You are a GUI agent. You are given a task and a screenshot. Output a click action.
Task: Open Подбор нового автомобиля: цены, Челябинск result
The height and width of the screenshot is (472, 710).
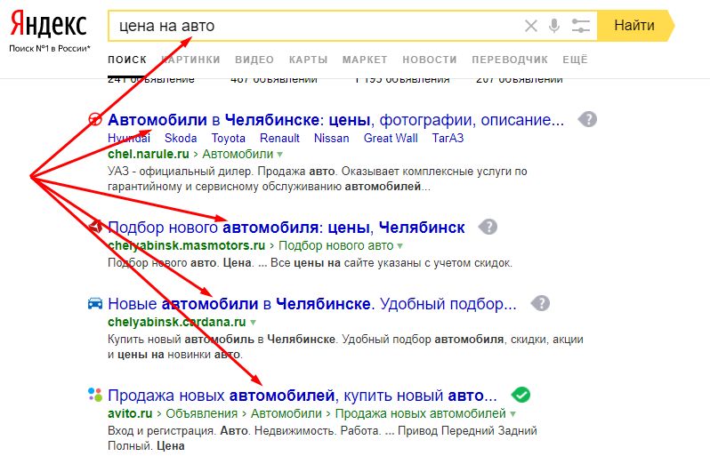pyautogui.click(x=286, y=228)
